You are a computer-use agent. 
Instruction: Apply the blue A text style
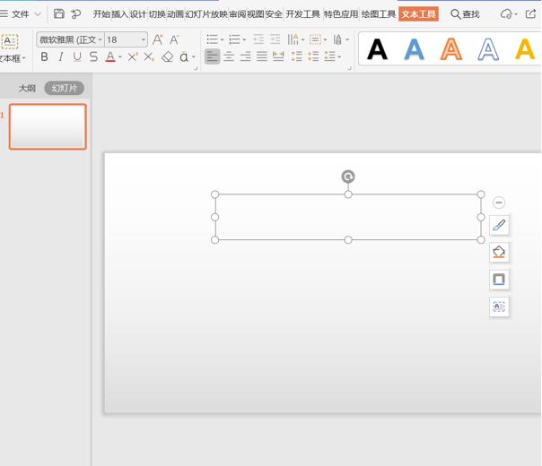(x=414, y=49)
